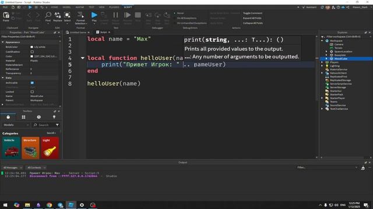Open the FILE menu
This screenshot has width=373, height=209.
click(x=5, y=8)
